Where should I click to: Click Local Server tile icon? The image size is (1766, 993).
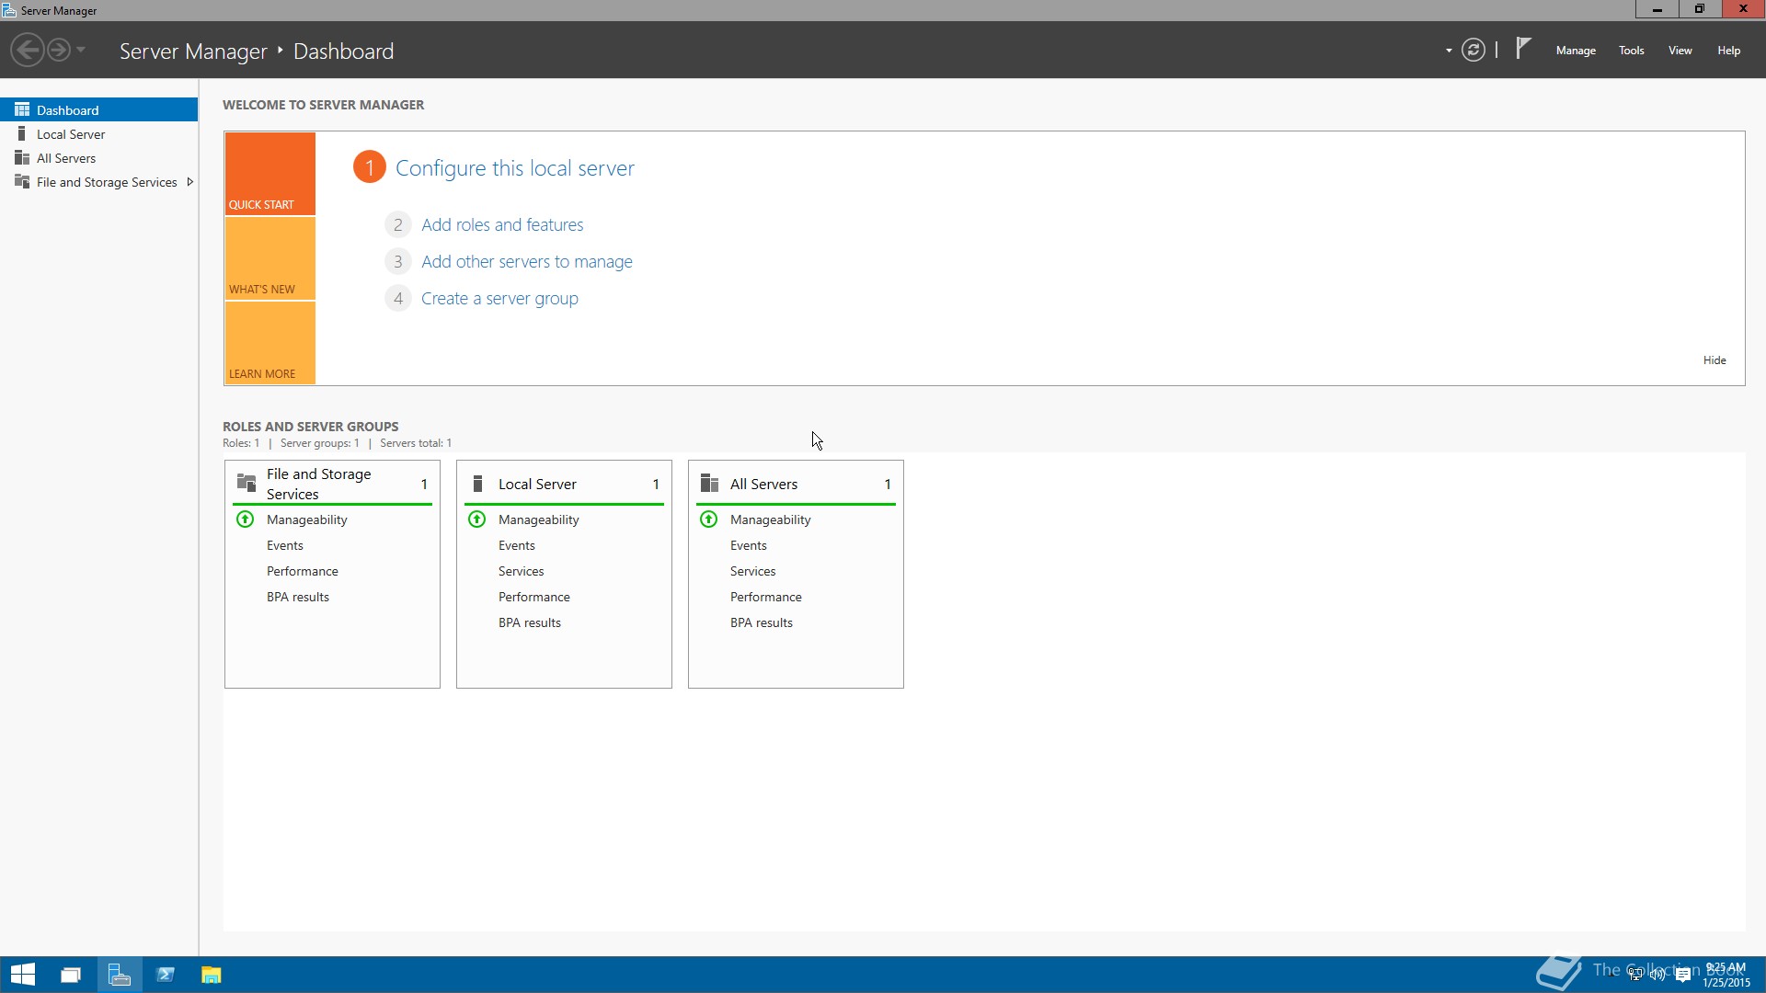[x=477, y=483]
